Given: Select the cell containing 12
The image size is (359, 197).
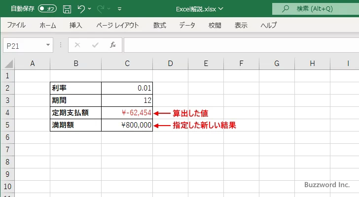Looking at the screenshot, I should point(127,100).
